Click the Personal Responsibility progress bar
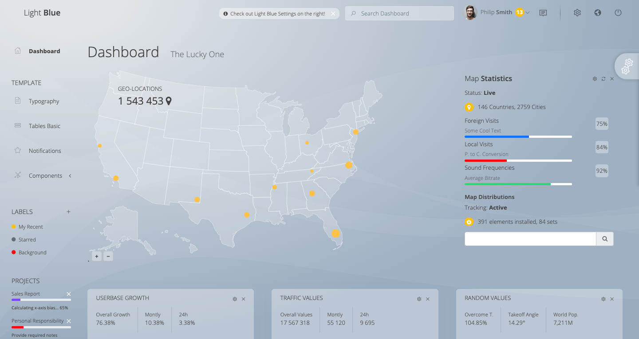 pos(41,327)
